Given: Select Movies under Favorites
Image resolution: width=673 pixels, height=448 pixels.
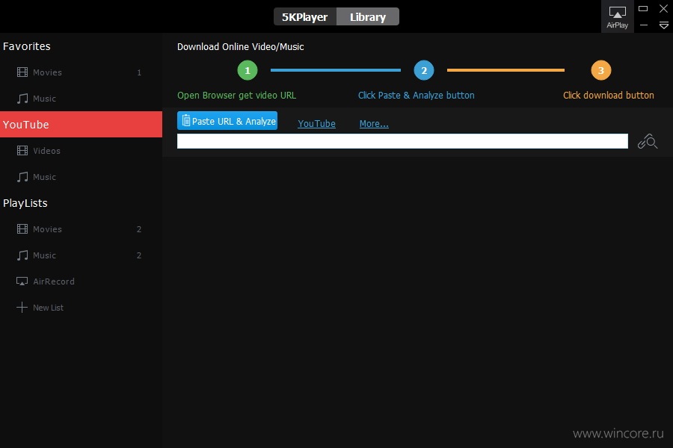Looking at the screenshot, I should pos(81,72).
